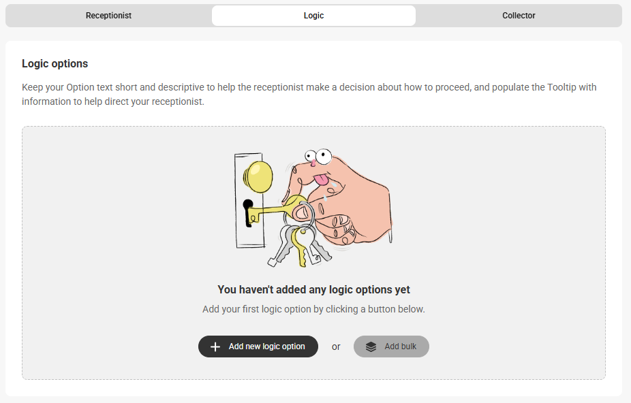Click the plus icon for new logic option
Image resolution: width=631 pixels, height=403 pixels.
215,346
